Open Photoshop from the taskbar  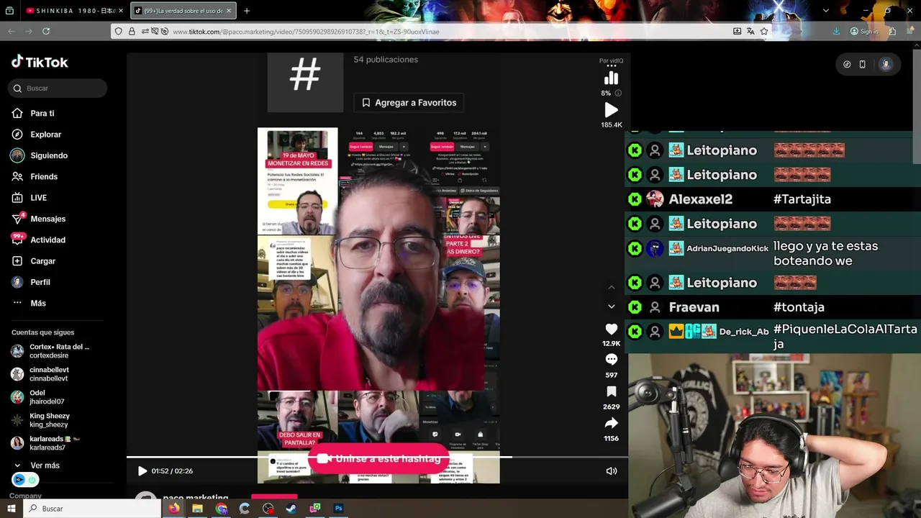(338, 509)
